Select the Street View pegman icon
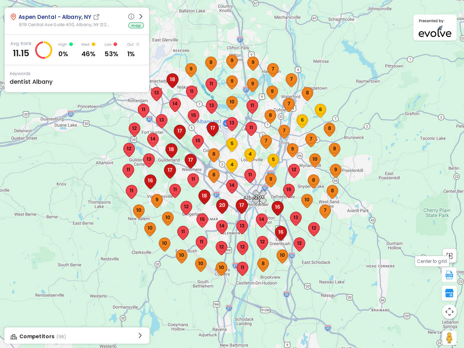The height and width of the screenshot is (348, 464). click(449, 338)
